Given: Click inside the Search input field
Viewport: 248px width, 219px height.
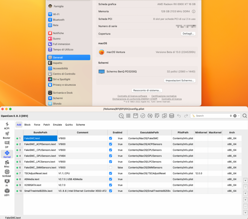Looking at the screenshot, I should coord(211,116).
